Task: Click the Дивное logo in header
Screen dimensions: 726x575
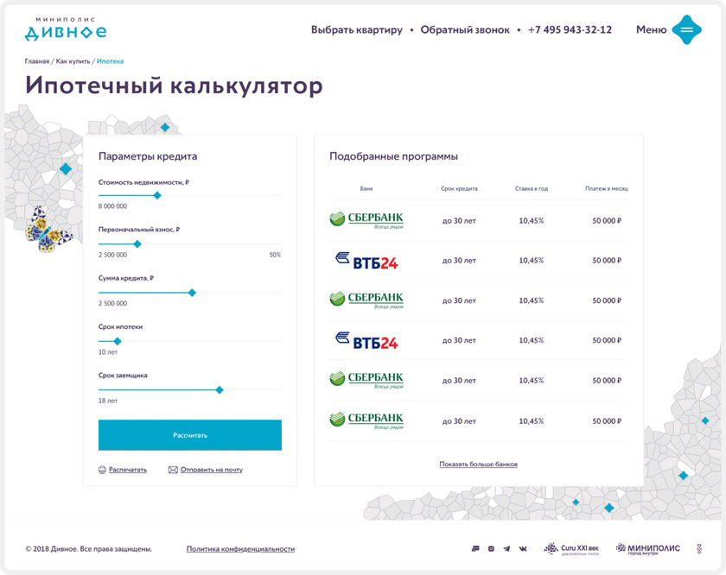Action: coord(66,29)
